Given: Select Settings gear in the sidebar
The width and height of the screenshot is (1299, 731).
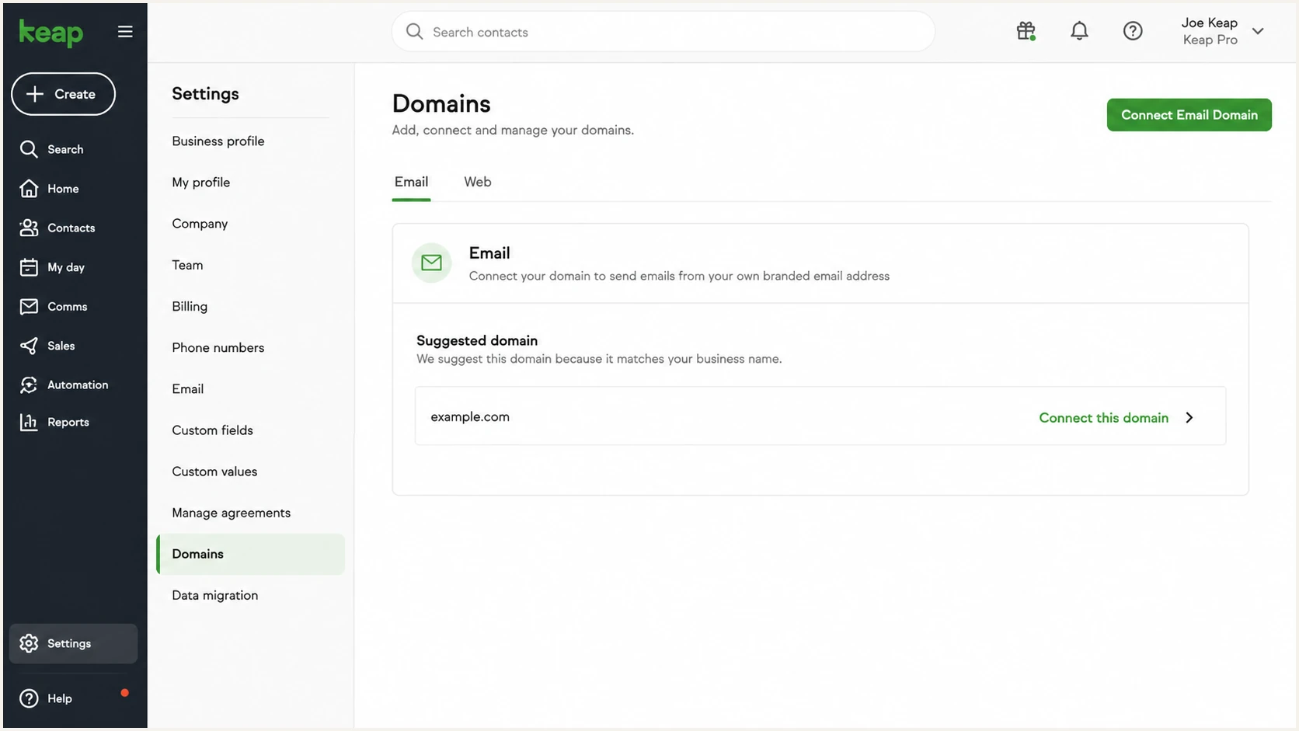Looking at the screenshot, I should 73,643.
